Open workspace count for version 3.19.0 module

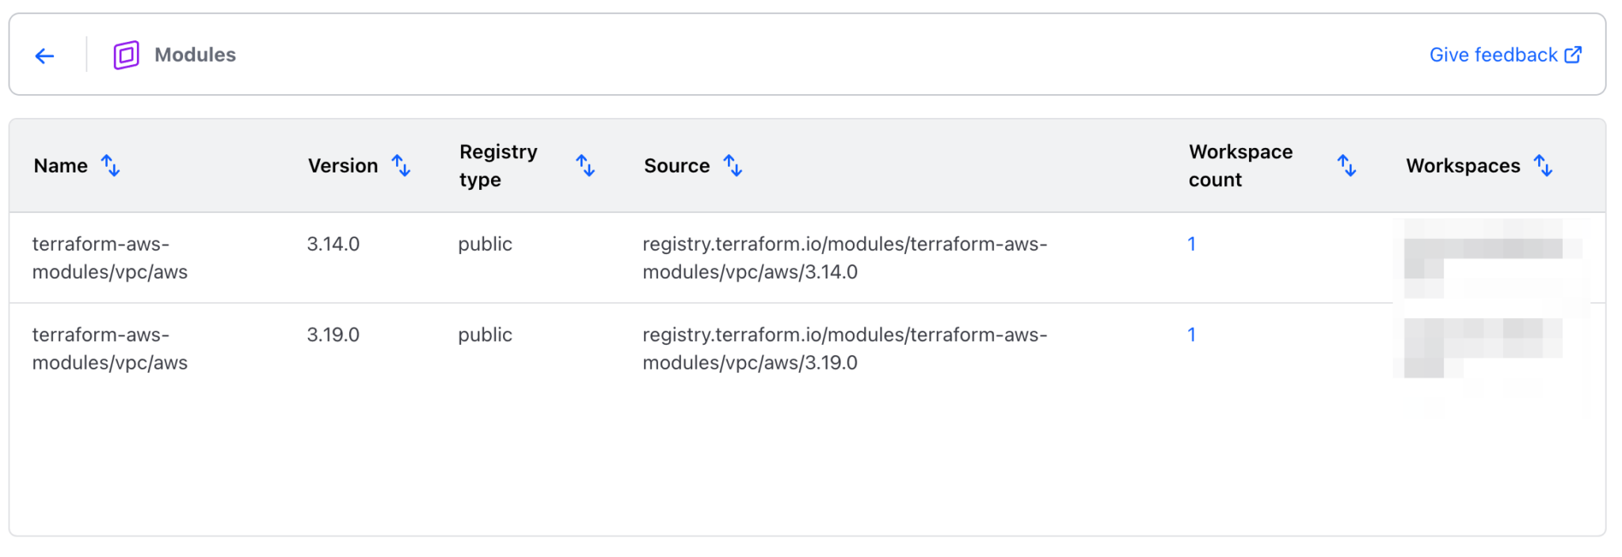click(1192, 335)
